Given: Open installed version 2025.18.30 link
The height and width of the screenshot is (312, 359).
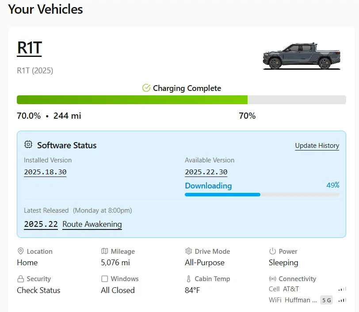Looking at the screenshot, I should coord(46,172).
